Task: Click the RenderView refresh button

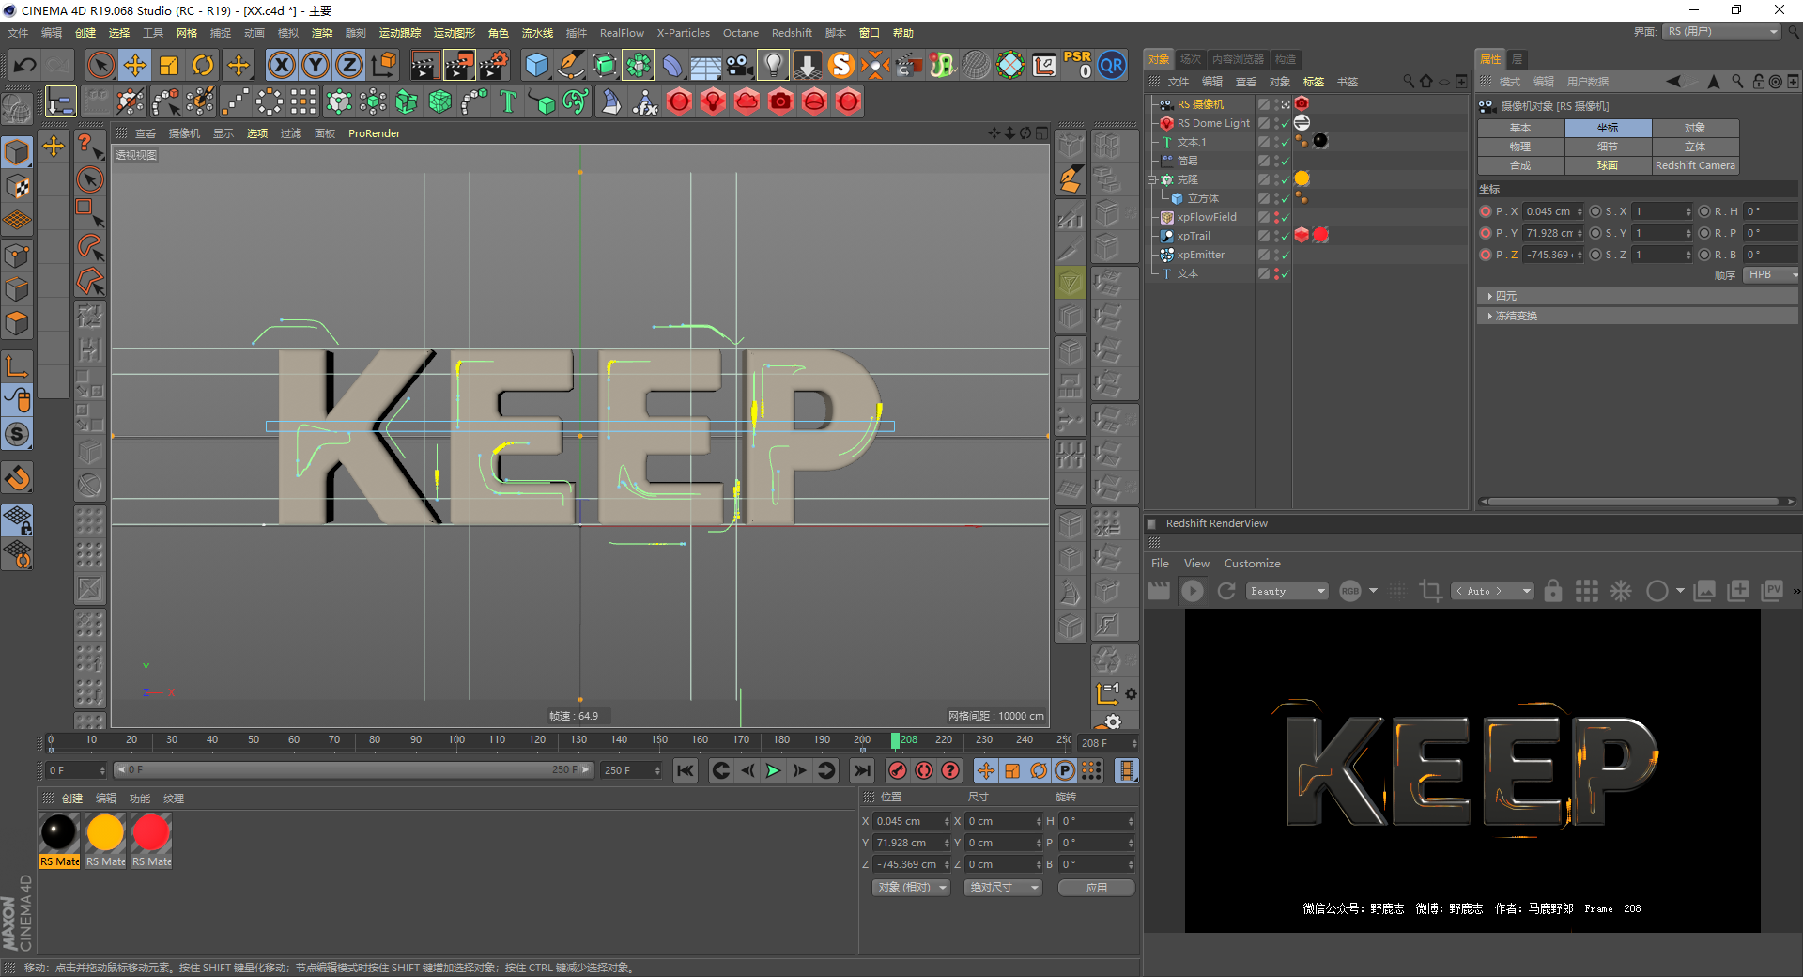Action: tap(1226, 591)
